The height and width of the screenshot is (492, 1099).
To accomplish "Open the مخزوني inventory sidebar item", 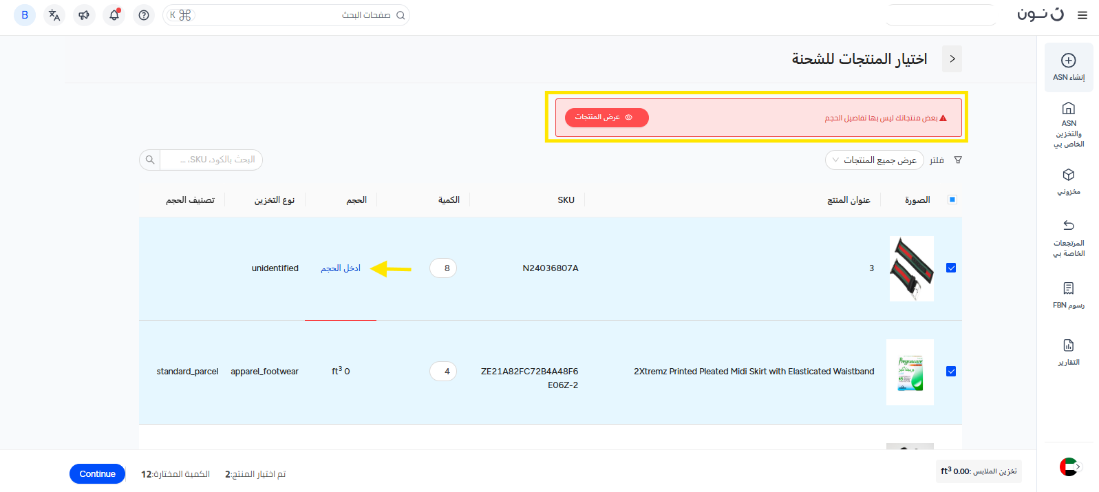I will tap(1069, 182).
